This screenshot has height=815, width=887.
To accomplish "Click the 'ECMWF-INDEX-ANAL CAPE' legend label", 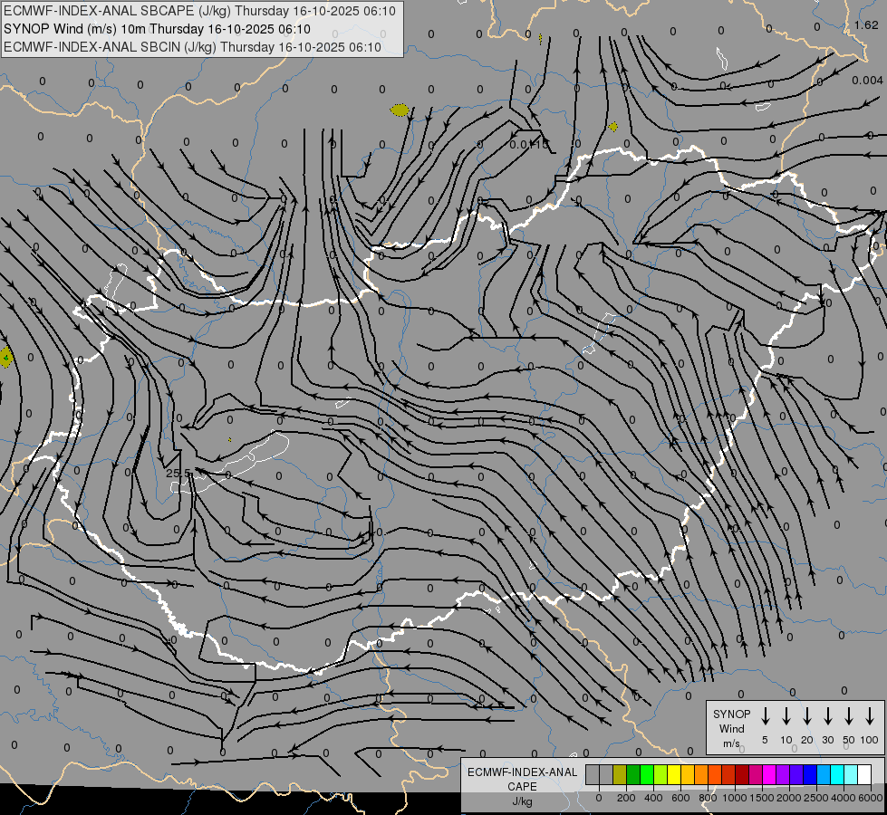I will pos(522,779).
